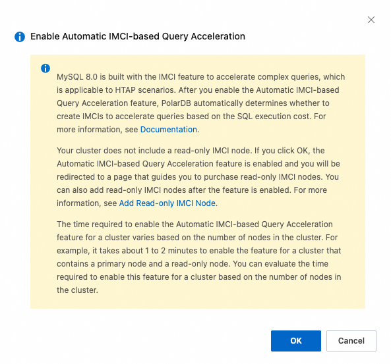Confirm enabling with the OK button
Viewport: 391px width, 364px height.
[x=296, y=340]
